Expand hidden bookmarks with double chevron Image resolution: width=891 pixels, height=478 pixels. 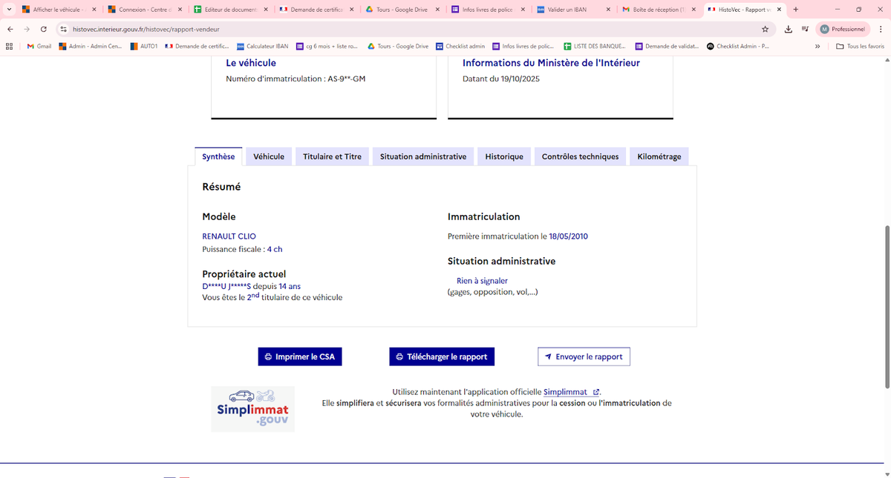point(817,46)
